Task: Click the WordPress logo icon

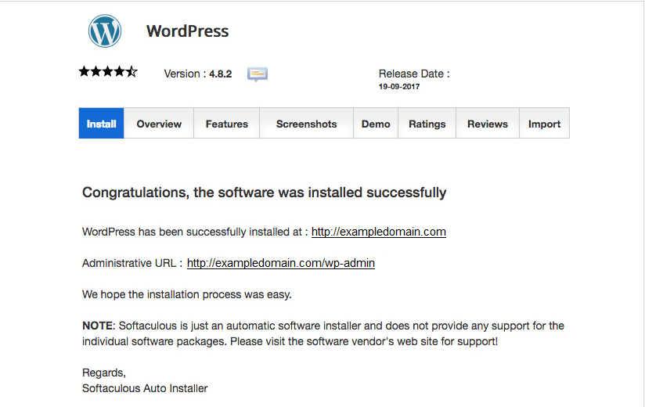Action: click(x=104, y=31)
